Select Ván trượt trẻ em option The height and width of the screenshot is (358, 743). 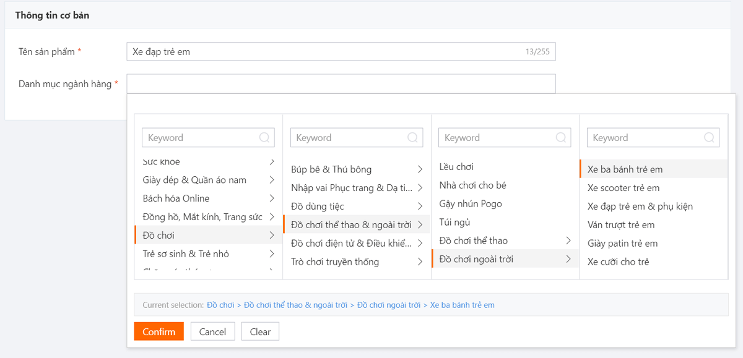(x=620, y=225)
